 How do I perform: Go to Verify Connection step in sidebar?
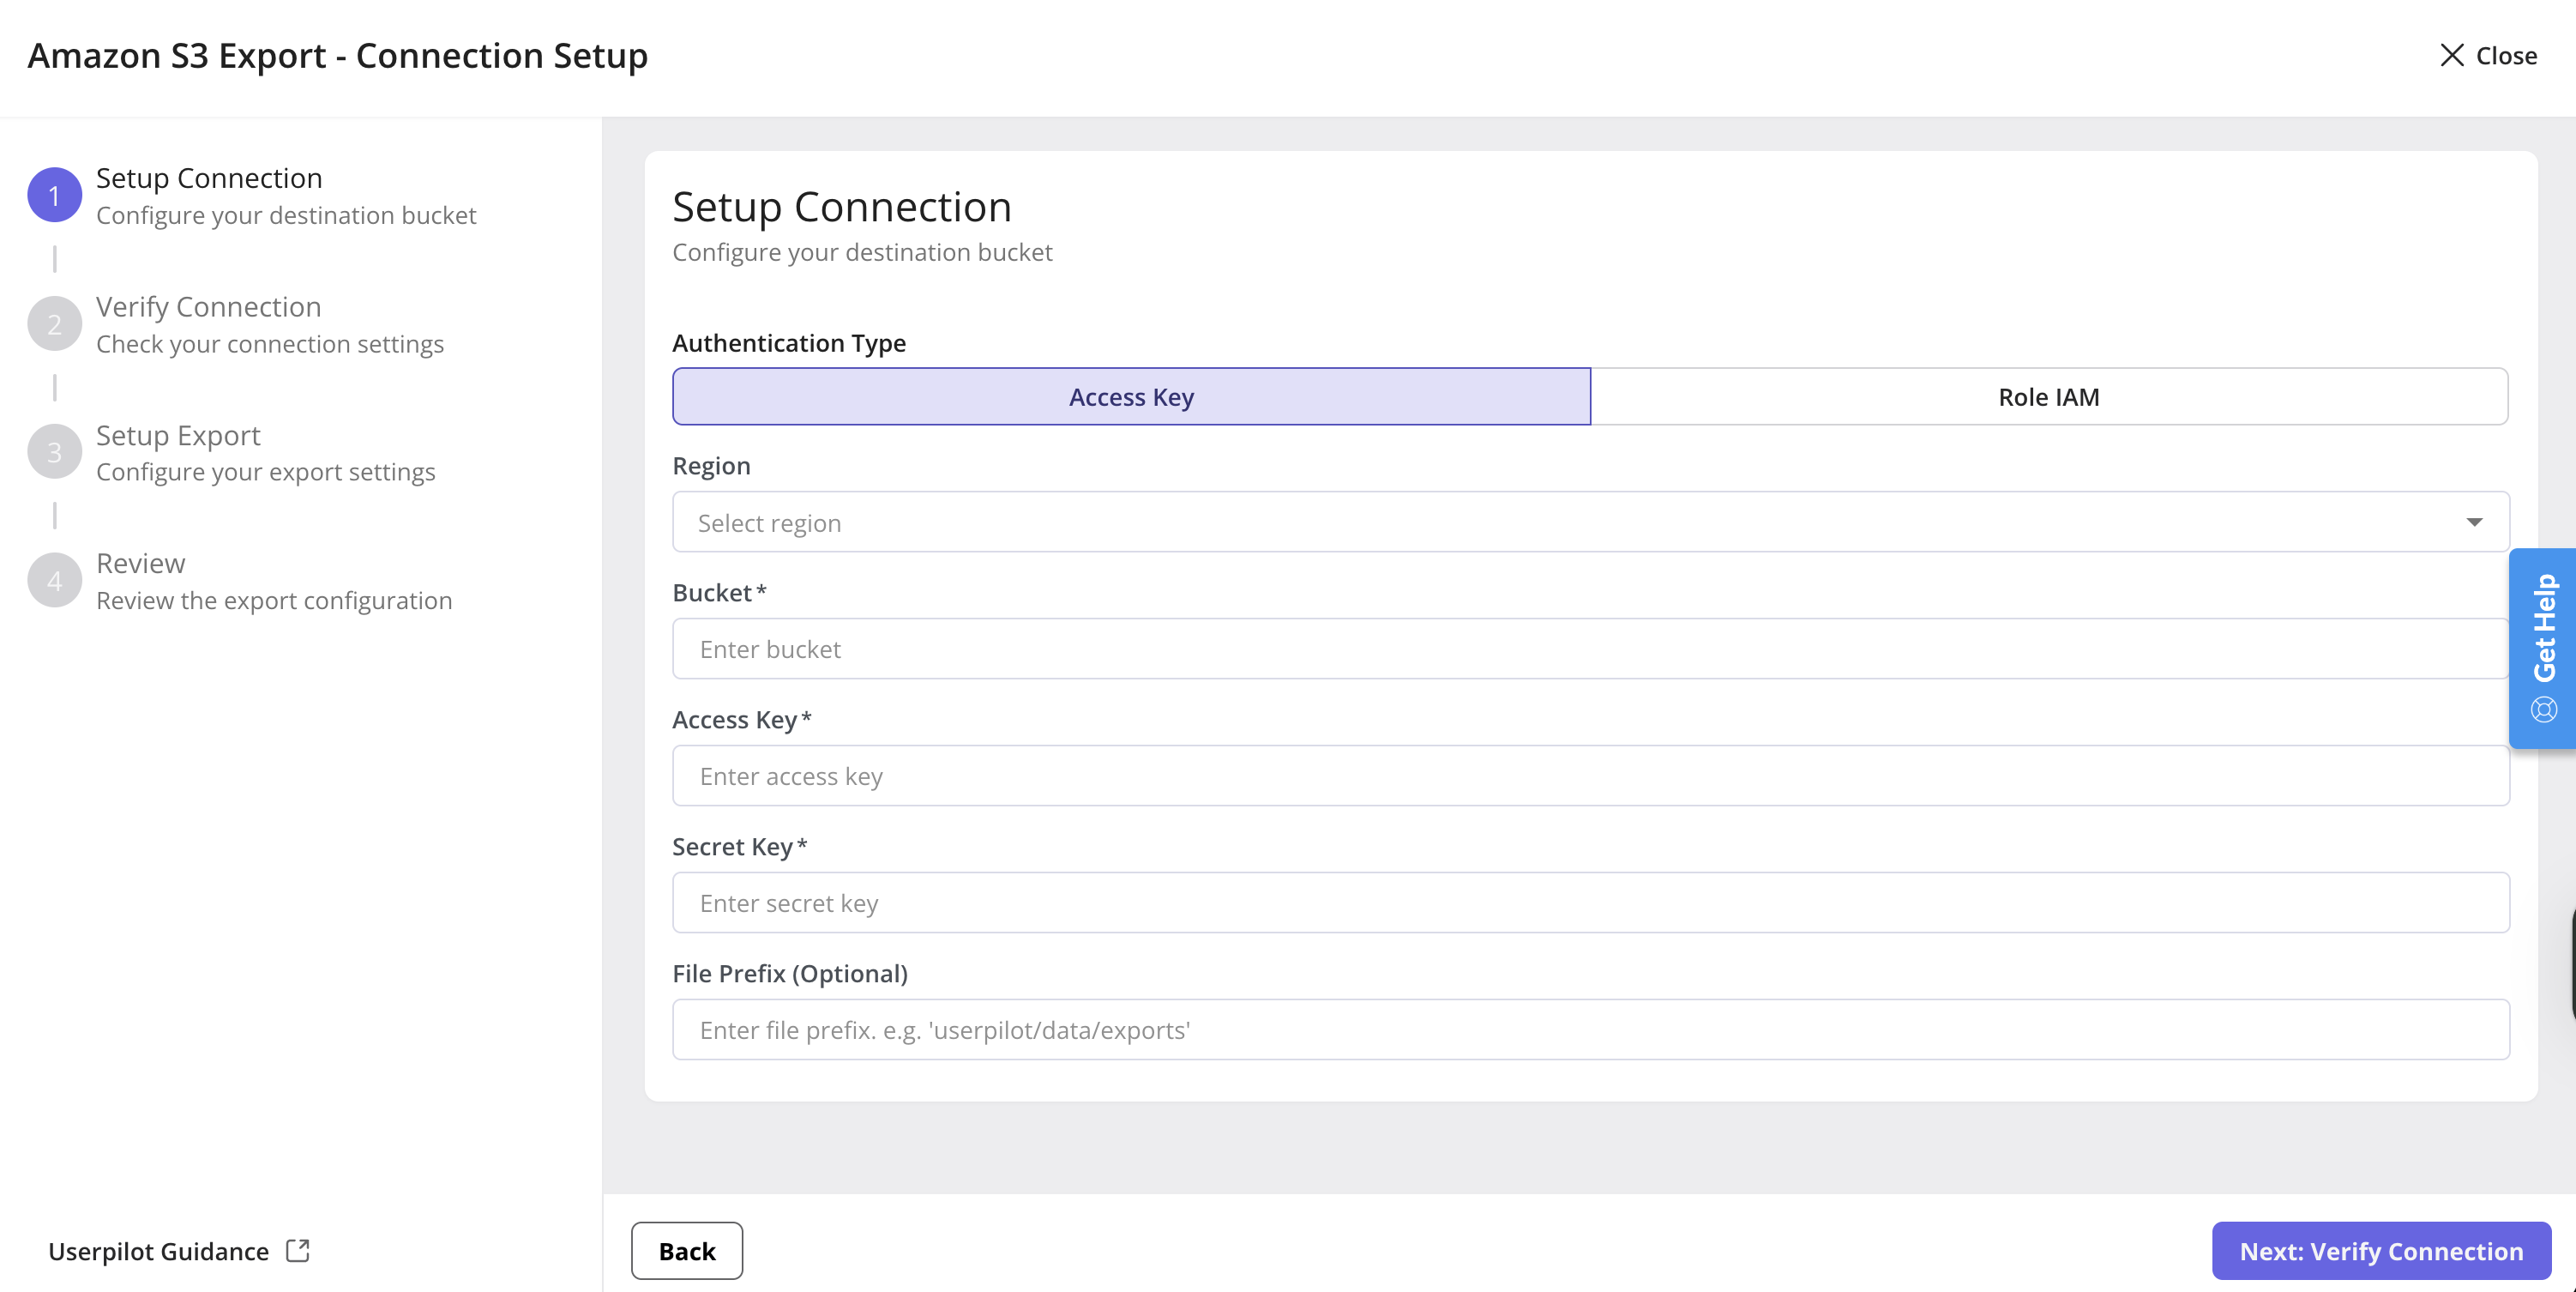(x=209, y=307)
